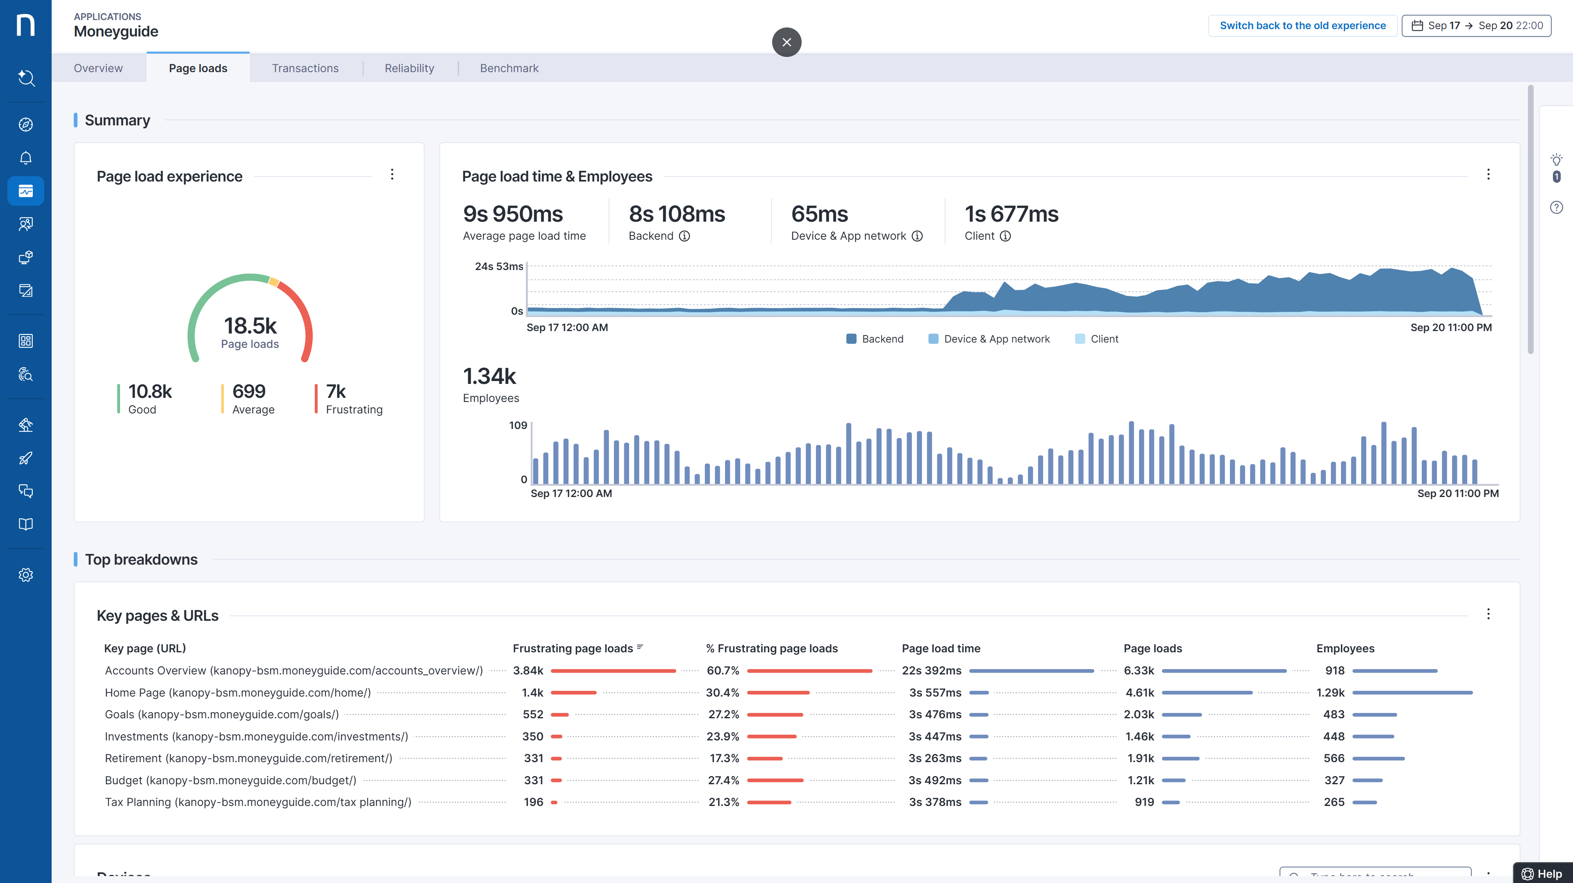Screen dimensions: 1573x883
Task: Switch to the Reliability tab
Action: tap(409, 68)
